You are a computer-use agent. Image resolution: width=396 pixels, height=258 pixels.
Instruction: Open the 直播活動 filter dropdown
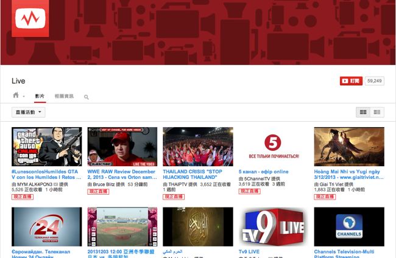point(29,112)
